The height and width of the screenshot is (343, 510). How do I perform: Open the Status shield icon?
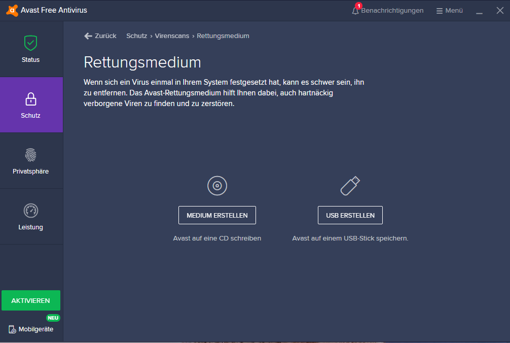point(30,43)
